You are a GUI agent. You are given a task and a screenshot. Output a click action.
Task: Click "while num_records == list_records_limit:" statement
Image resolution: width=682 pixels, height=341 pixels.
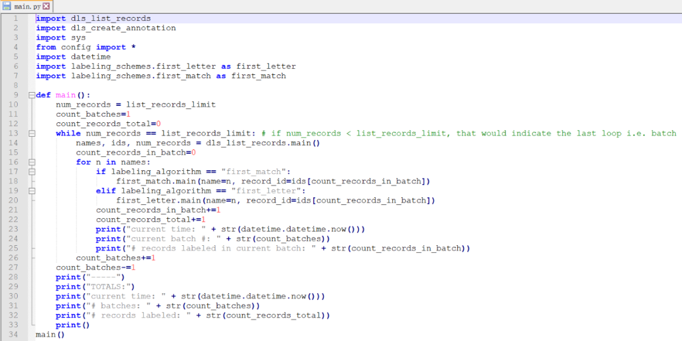[x=156, y=134]
